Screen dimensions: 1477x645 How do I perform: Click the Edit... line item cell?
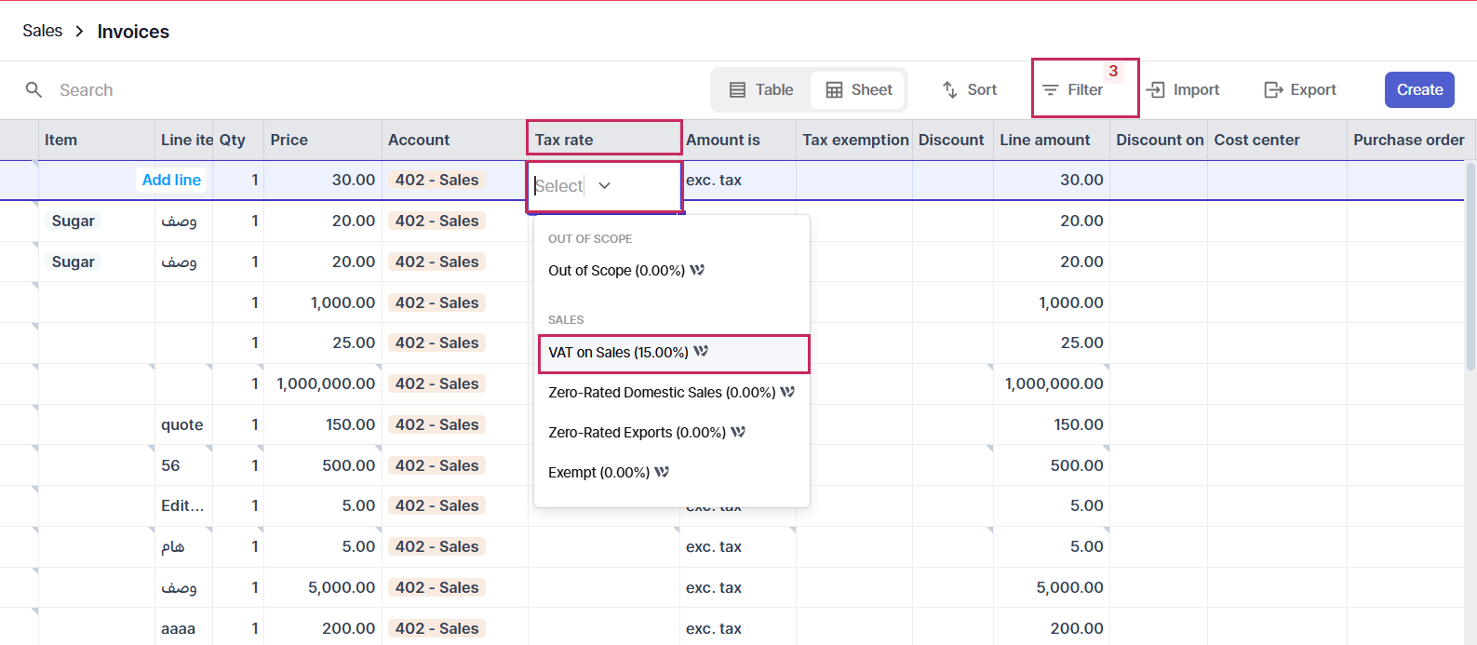coord(183,505)
